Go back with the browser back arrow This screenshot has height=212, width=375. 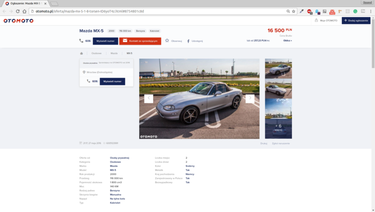coord(4,11)
